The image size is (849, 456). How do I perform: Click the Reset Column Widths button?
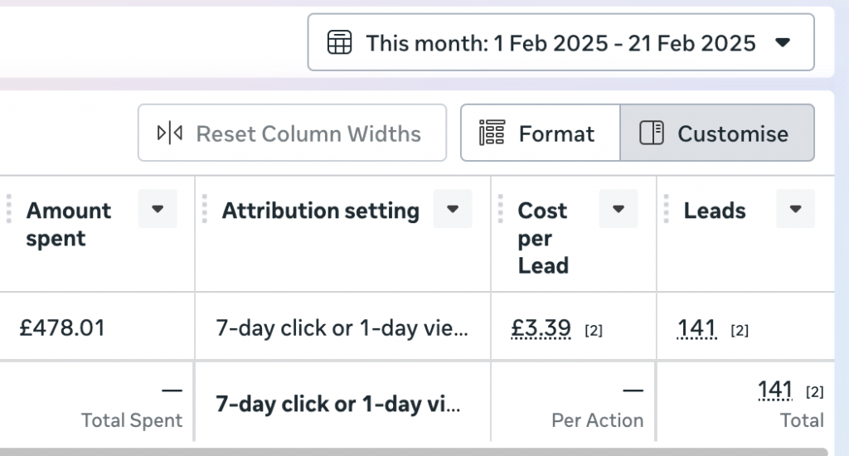click(x=292, y=133)
